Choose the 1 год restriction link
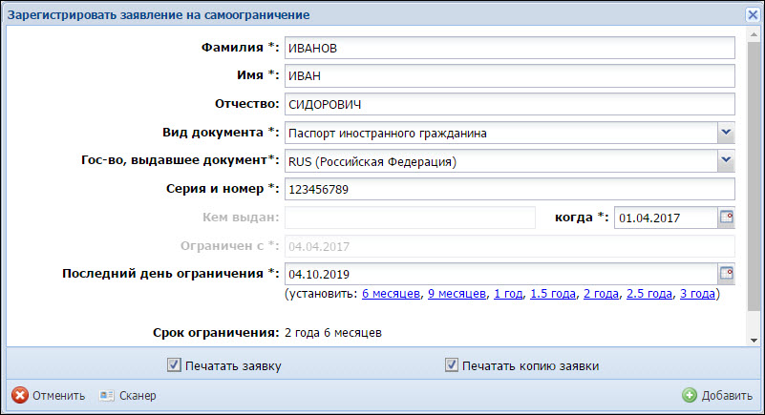Image resolution: width=765 pixels, height=415 pixels. click(508, 295)
